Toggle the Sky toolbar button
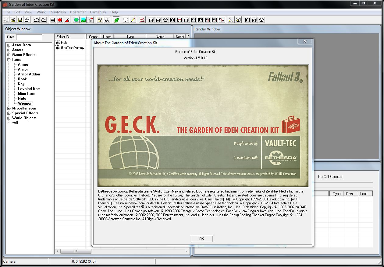This screenshot has width=384, height=267. click(107, 20)
